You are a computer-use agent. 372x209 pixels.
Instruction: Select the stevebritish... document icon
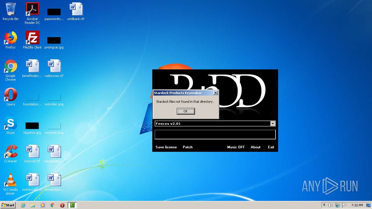click(x=54, y=183)
